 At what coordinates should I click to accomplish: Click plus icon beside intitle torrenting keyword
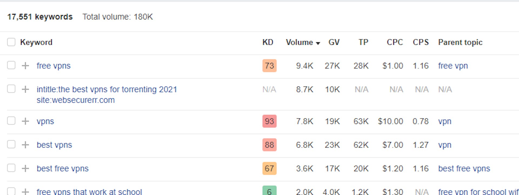pyautogui.click(x=25, y=89)
